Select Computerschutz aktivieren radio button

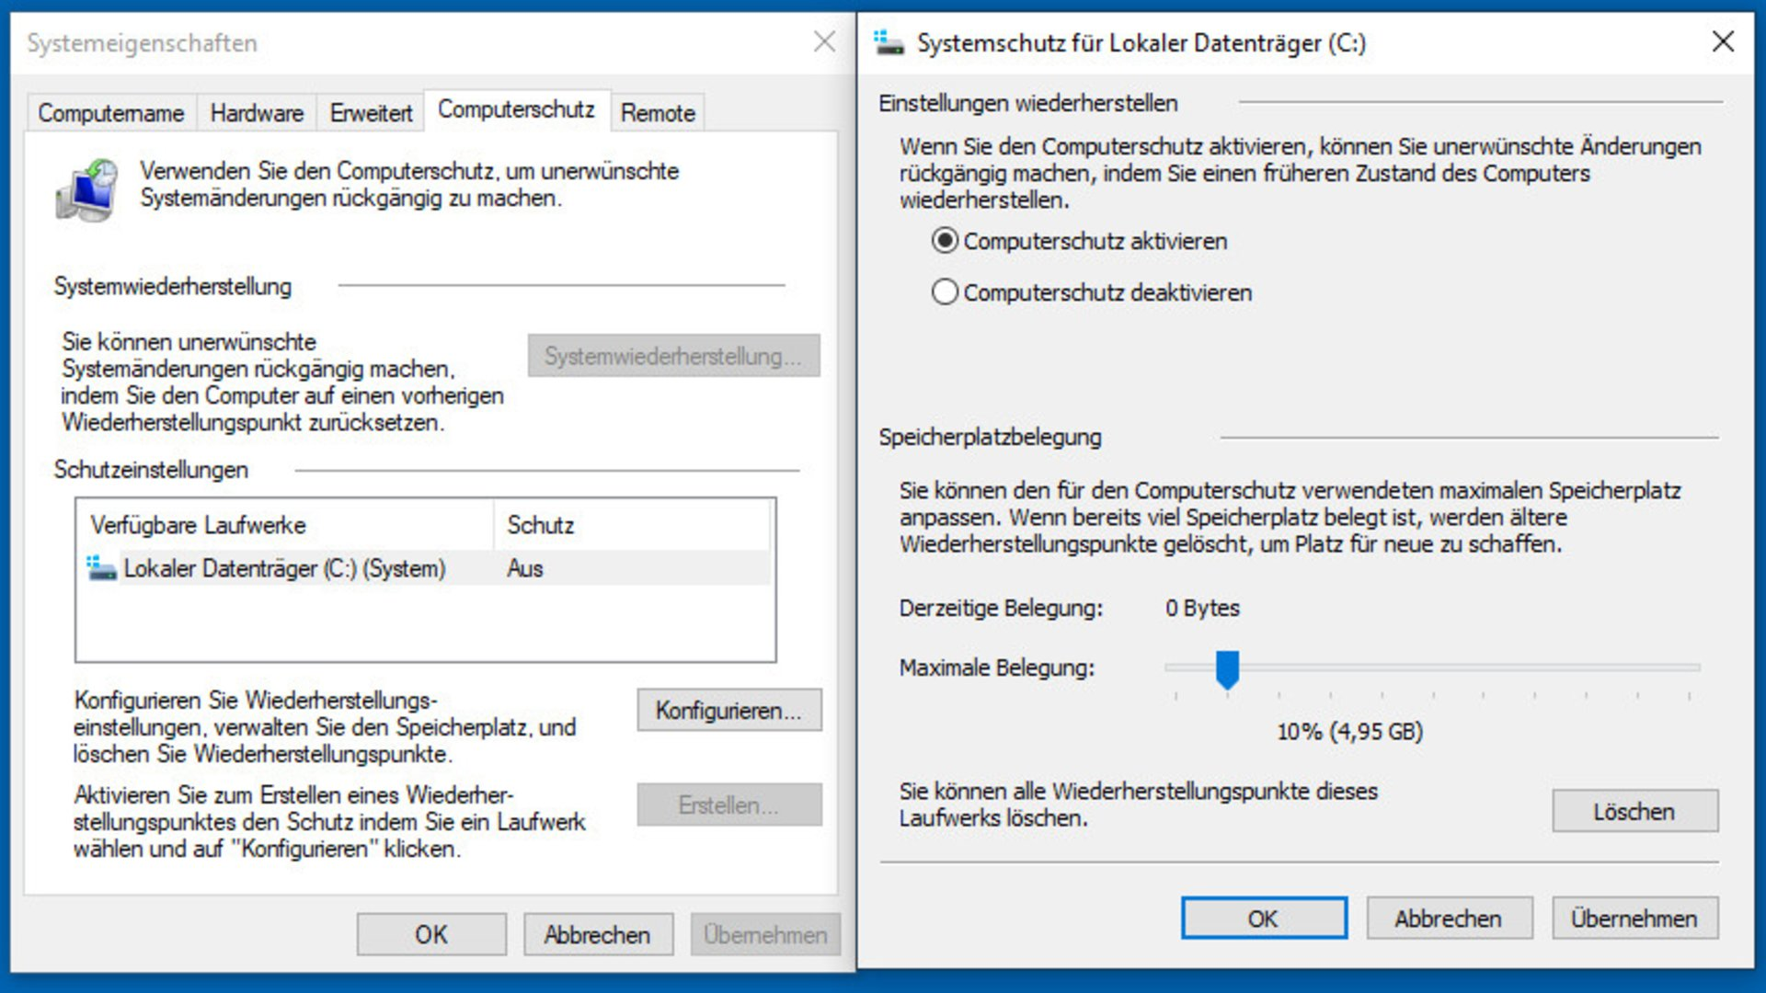coord(945,241)
